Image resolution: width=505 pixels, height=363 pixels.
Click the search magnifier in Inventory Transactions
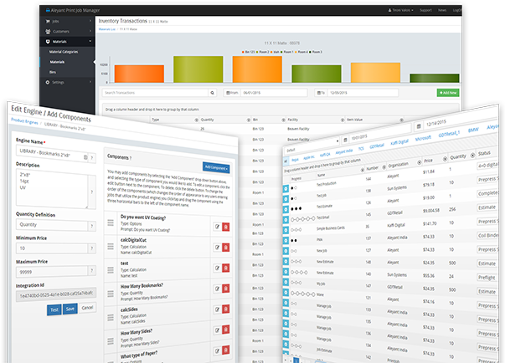pyautogui.click(x=212, y=93)
